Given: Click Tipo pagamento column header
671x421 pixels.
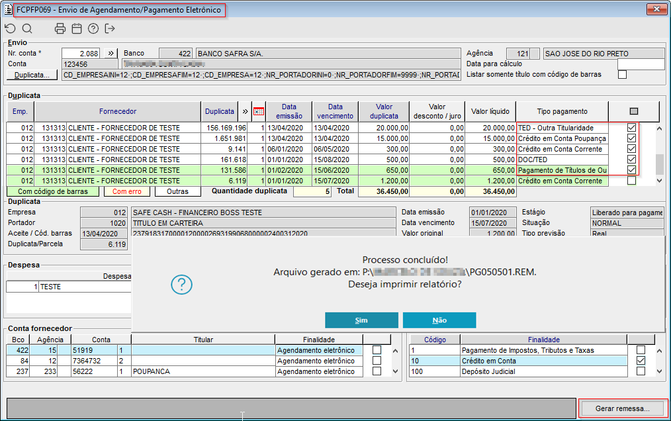Looking at the screenshot, I should click(562, 111).
